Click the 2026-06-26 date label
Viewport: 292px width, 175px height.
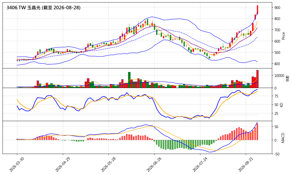(x=154, y=164)
